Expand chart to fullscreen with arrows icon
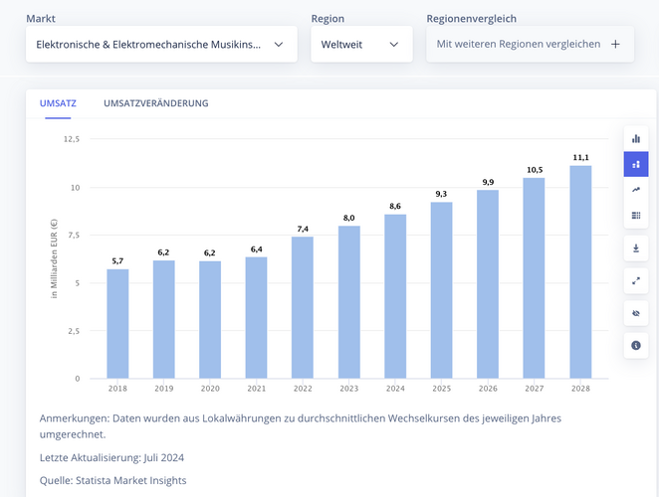659x497 pixels. 636,281
